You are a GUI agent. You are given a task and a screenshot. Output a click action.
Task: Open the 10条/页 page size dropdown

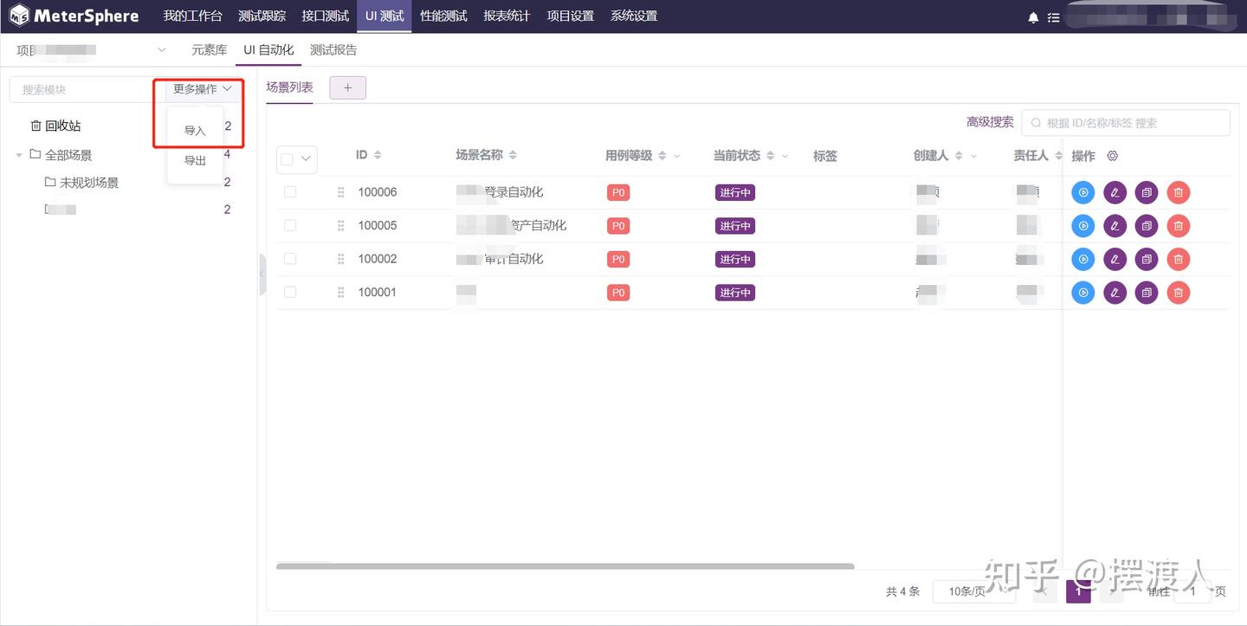[973, 591]
